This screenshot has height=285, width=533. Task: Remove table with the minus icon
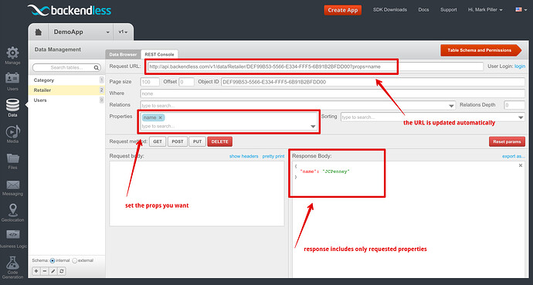pos(45,271)
